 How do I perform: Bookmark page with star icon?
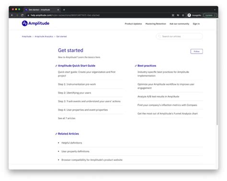[183, 15]
